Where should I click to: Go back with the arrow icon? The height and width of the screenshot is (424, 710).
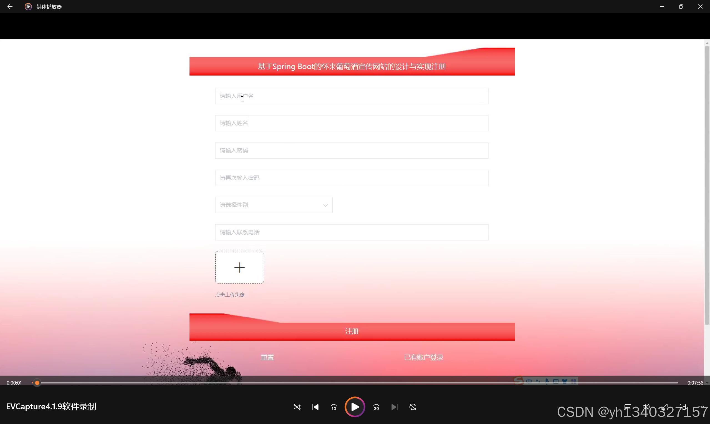tap(10, 7)
